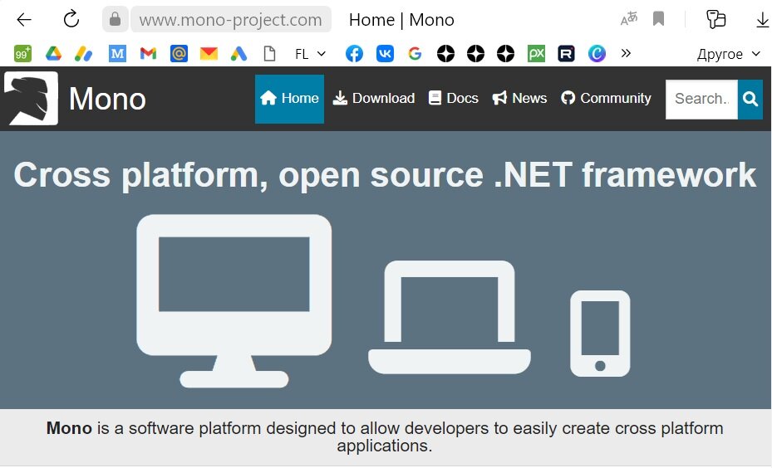
Task: Click the 'Cross platform, open source .NET framework' heading
Action: point(385,175)
